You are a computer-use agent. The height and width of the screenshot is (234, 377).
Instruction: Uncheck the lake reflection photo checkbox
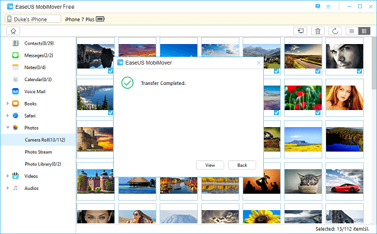[x=111, y=71]
